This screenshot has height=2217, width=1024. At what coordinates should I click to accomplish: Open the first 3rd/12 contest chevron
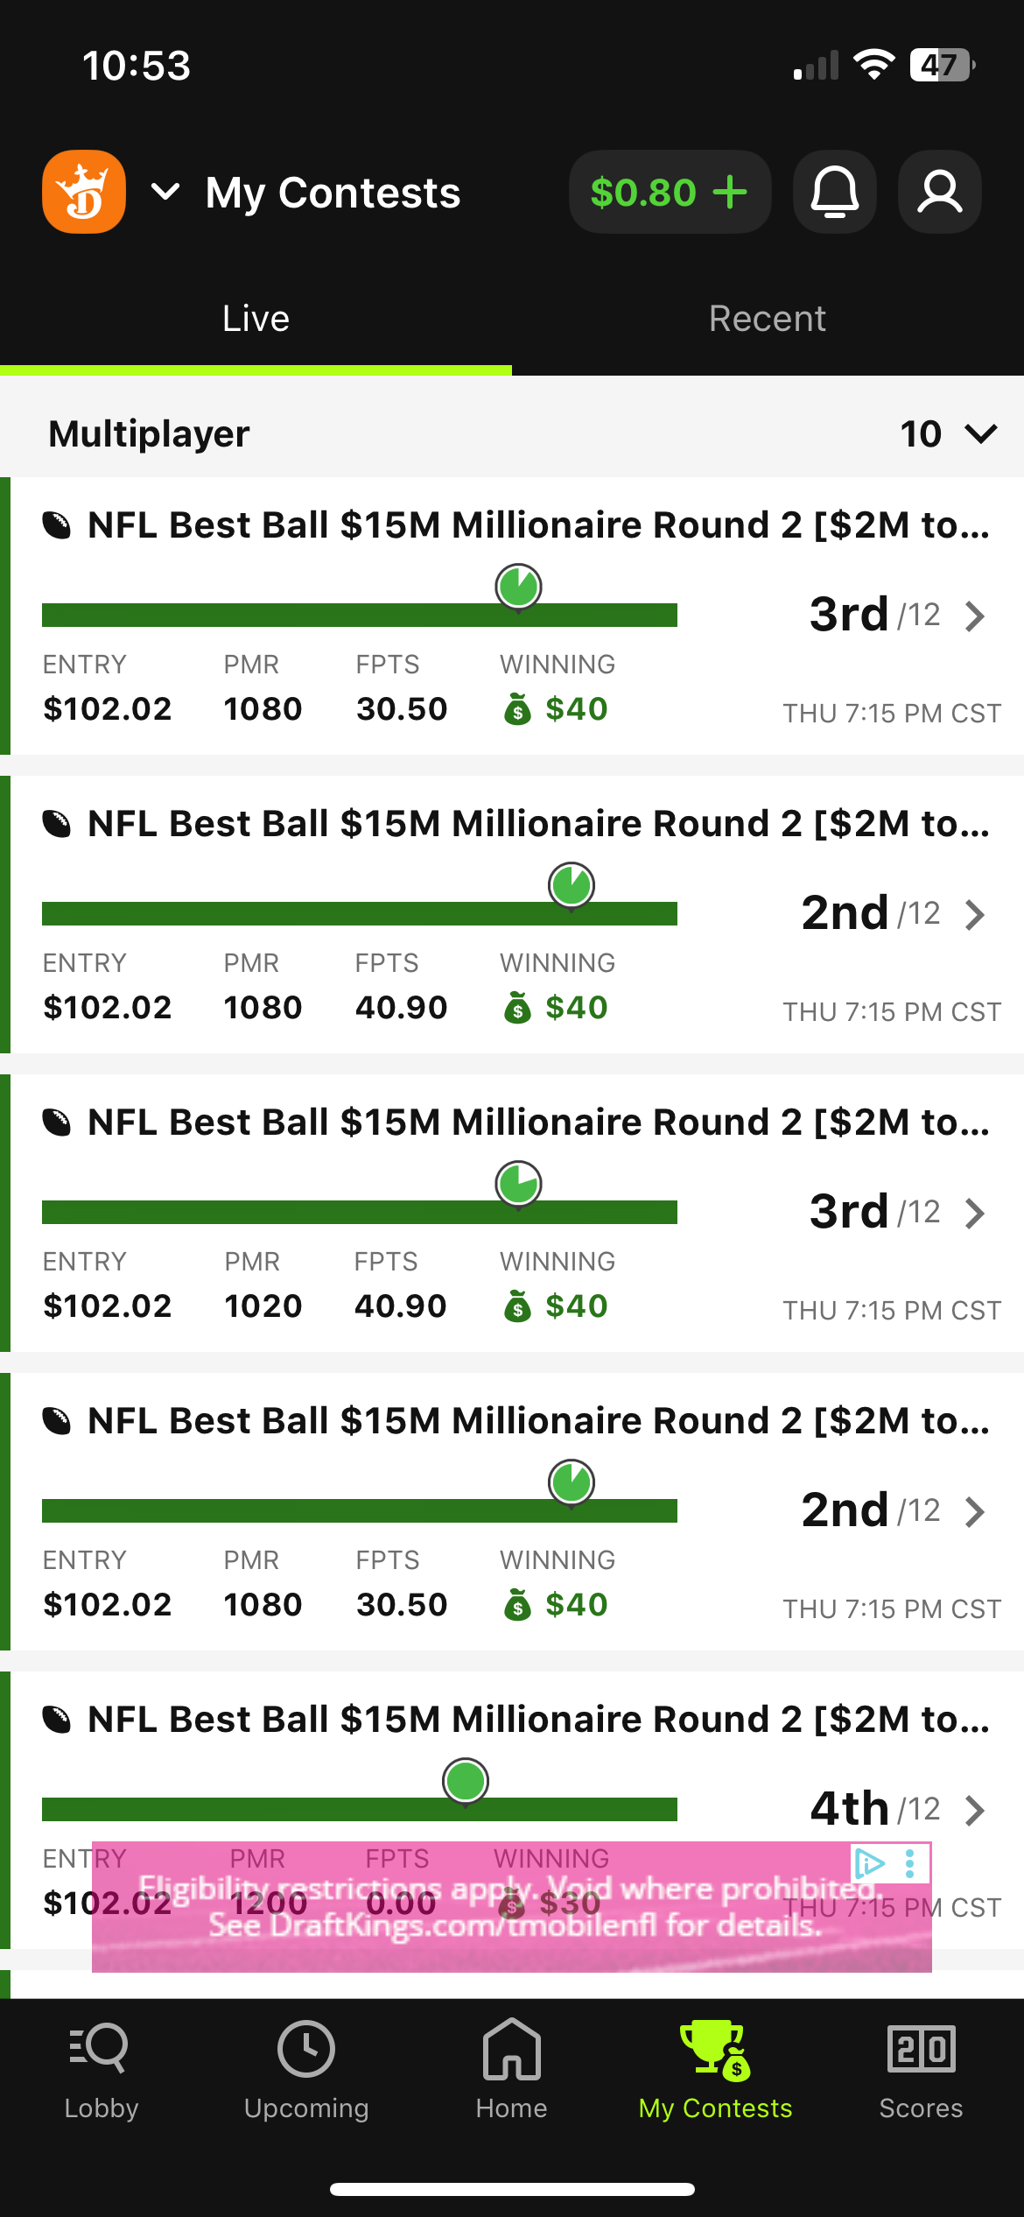(975, 616)
